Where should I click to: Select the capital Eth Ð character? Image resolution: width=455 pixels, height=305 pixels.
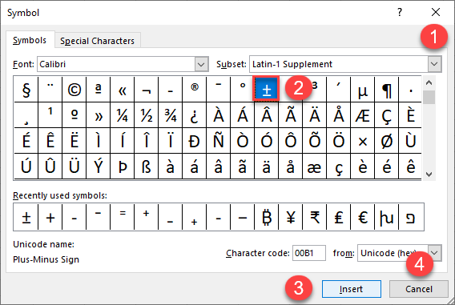pos(195,141)
